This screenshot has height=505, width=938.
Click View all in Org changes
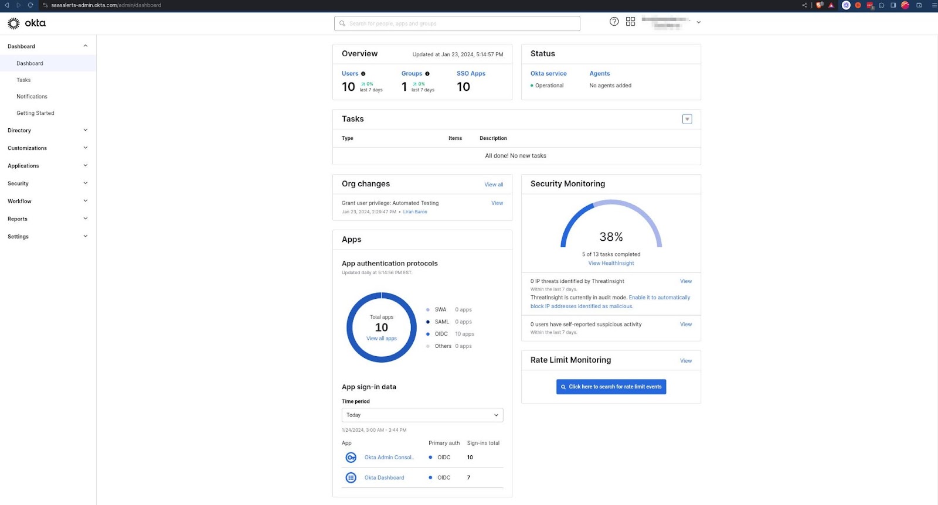point(494,185)
